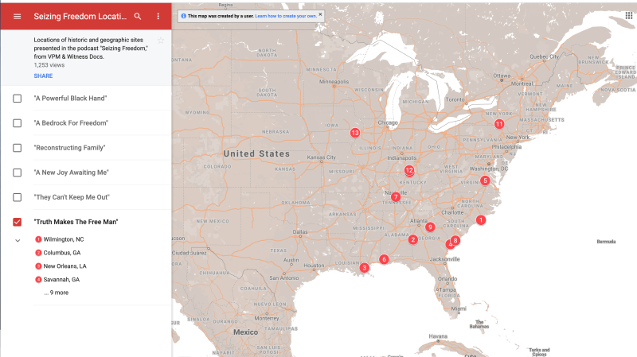Click the Havana label on the map

pyautogui.click(x=438, y=336)
